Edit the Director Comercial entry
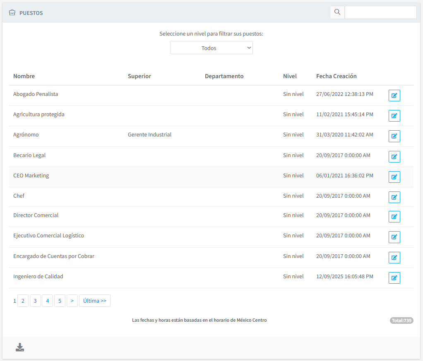Screen dimensions: 423x361 tap(394, 217)
